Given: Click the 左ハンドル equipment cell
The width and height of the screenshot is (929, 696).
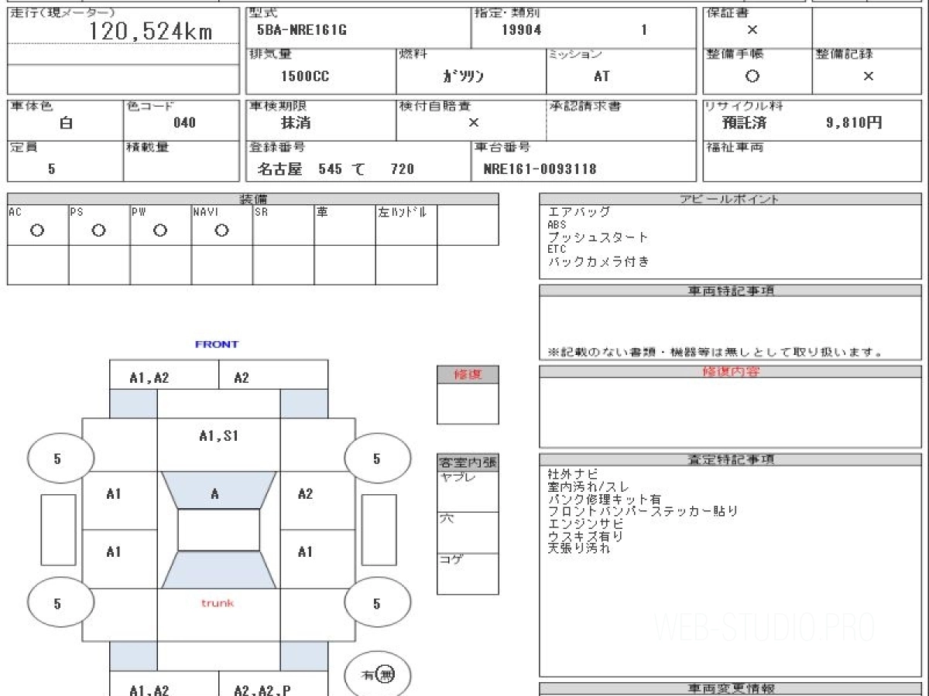Looking at the screenshot, I should click(406, 225).
